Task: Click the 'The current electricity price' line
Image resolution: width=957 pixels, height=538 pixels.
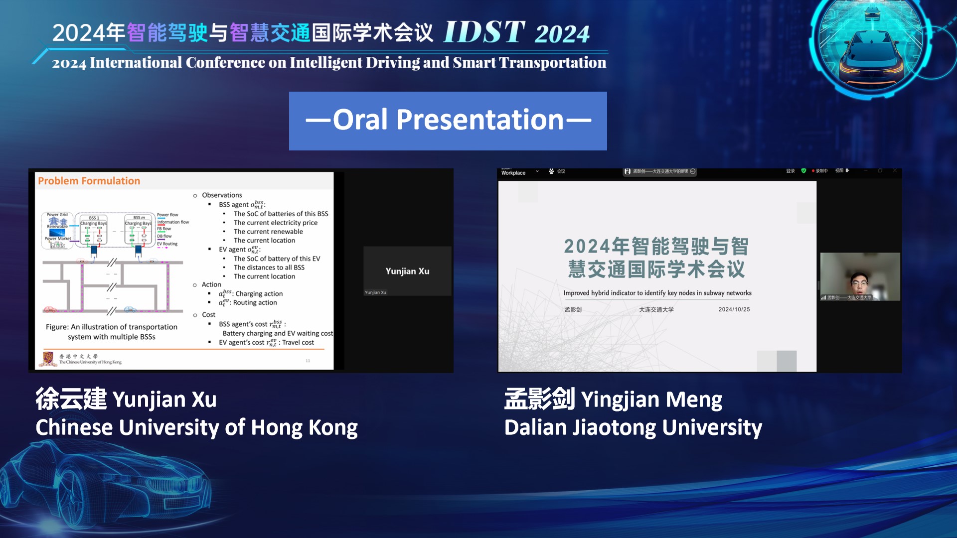Action: click(x=276, y=223)
